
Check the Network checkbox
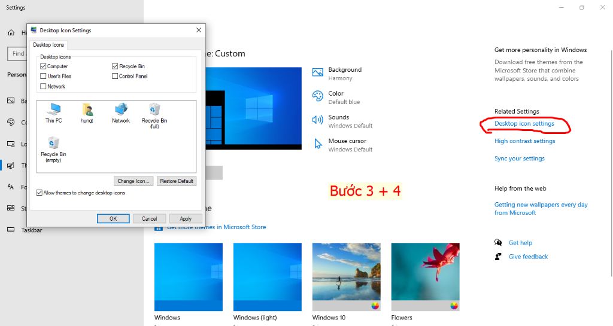(43, 86)
